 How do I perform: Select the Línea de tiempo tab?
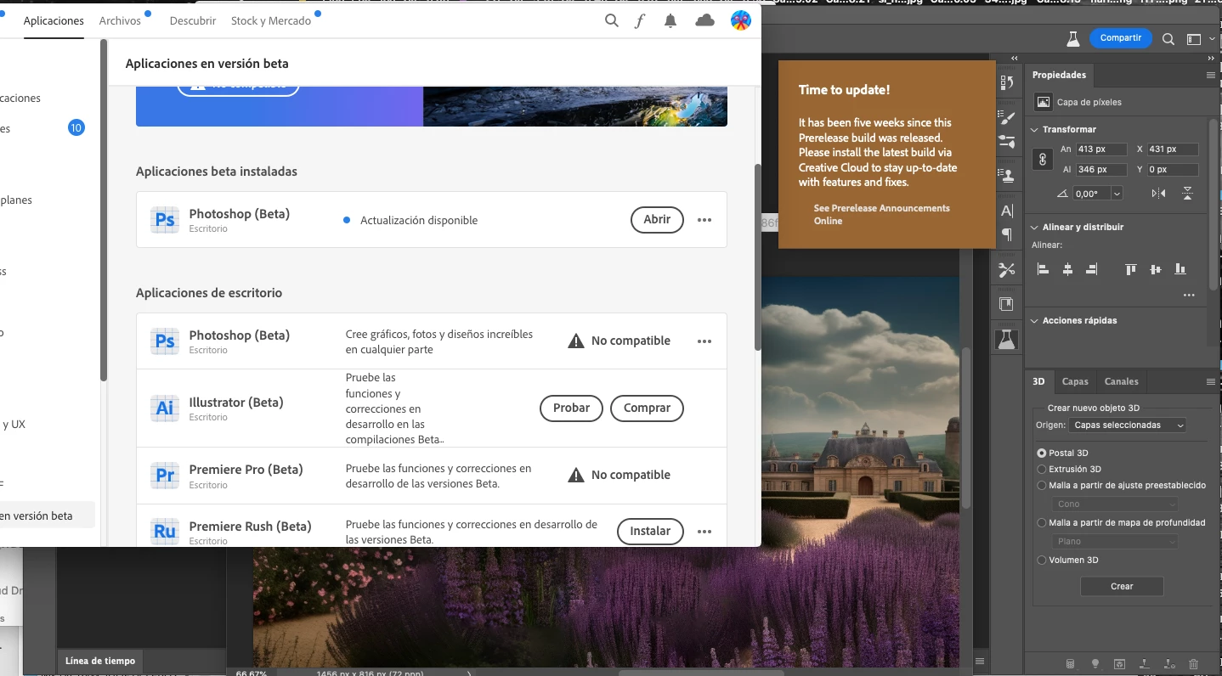coord(99,661)
